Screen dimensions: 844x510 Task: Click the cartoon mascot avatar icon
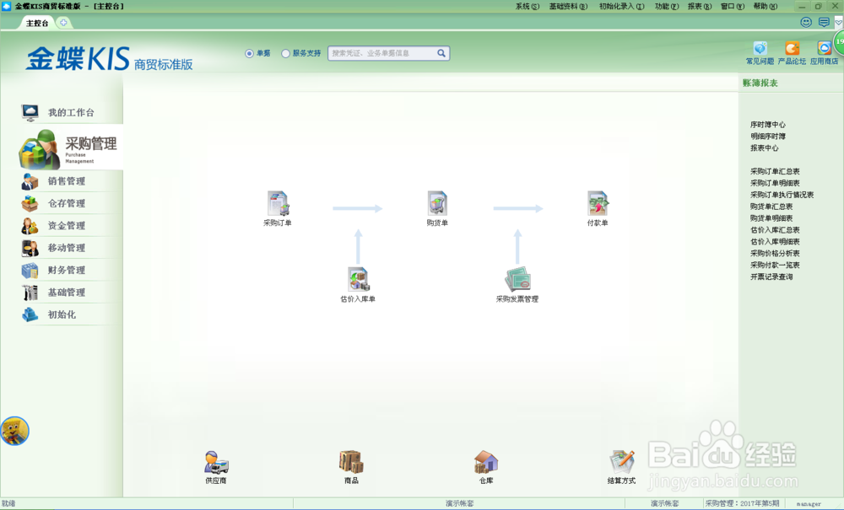[x=14, y=431]
